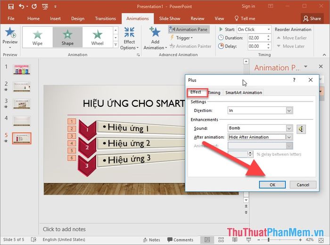The width and height of the screenshot is (330, 245).
Task: Toggle the Animation Pane button
Action: coord(189,30)
